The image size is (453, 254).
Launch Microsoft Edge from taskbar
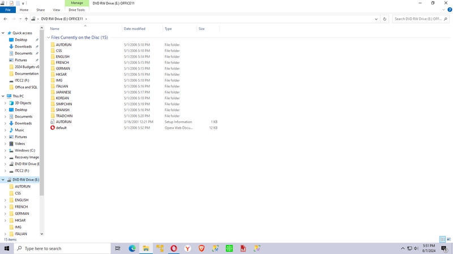[x=132, y=248]
